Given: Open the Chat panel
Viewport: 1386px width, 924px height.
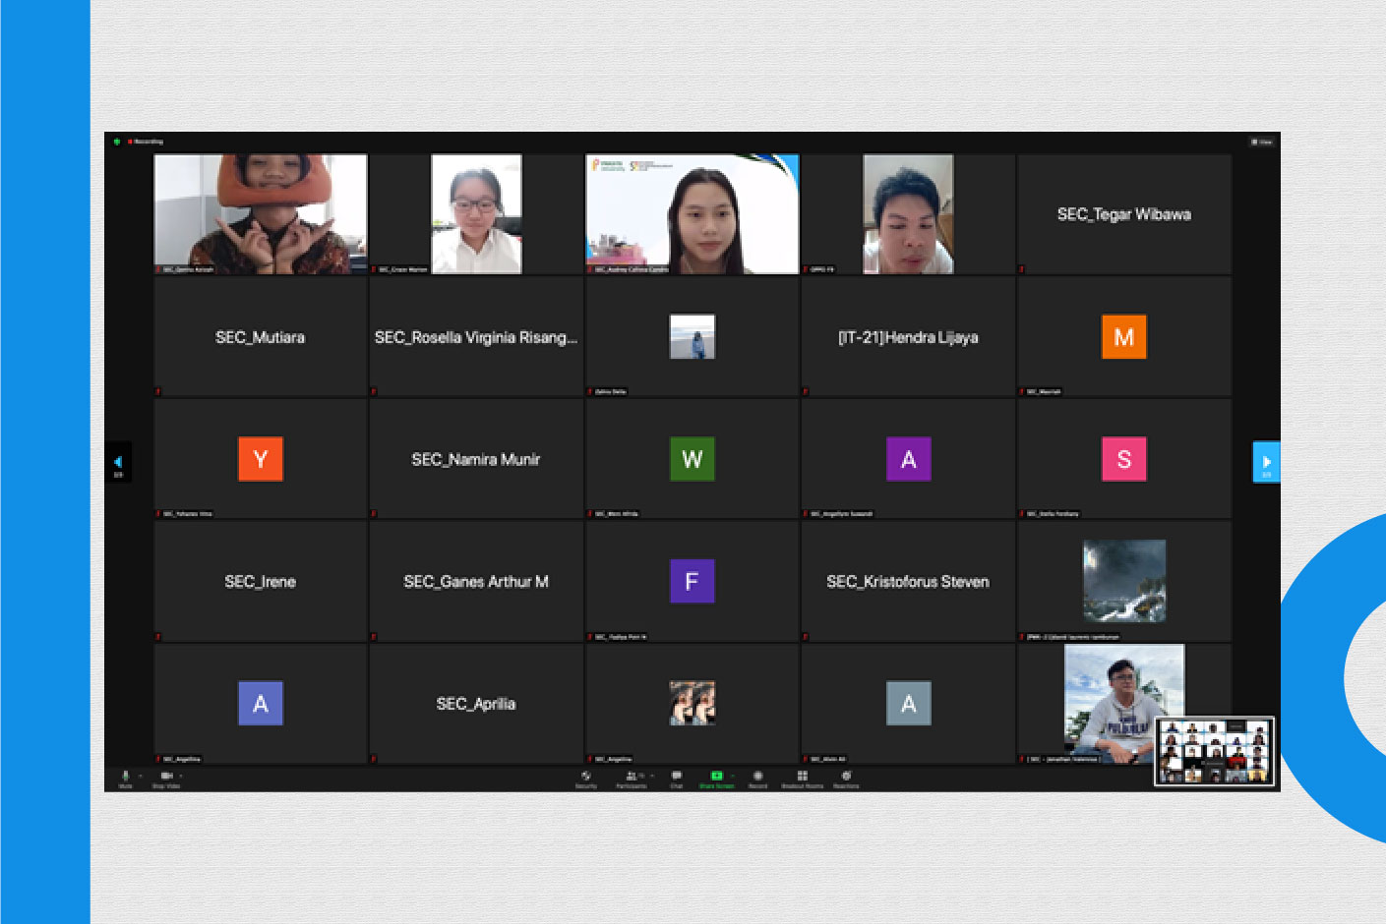Looking at the screenshot, I should coord(677,778).
